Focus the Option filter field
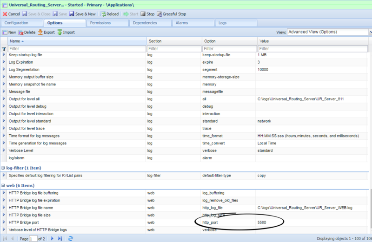The image size is (372, 242). tap(230, 49)
